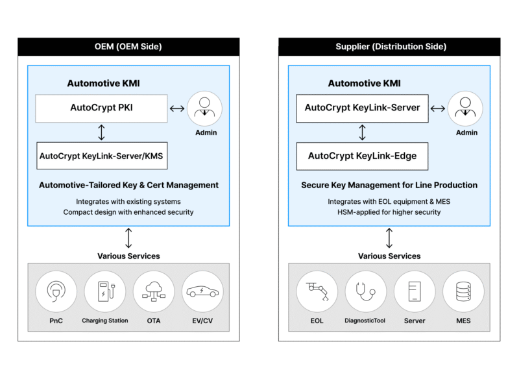This screenshot has height=379, width=519.
Task: Click the Supplier (Distribution Side) header
Action: pos(389,47)
